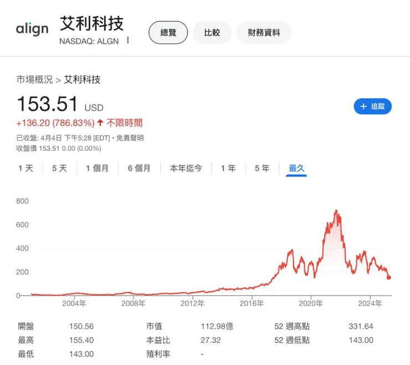Click the 收盤價 153.51 line
This screenshot has width=410, height=365.
pos(59,149)
